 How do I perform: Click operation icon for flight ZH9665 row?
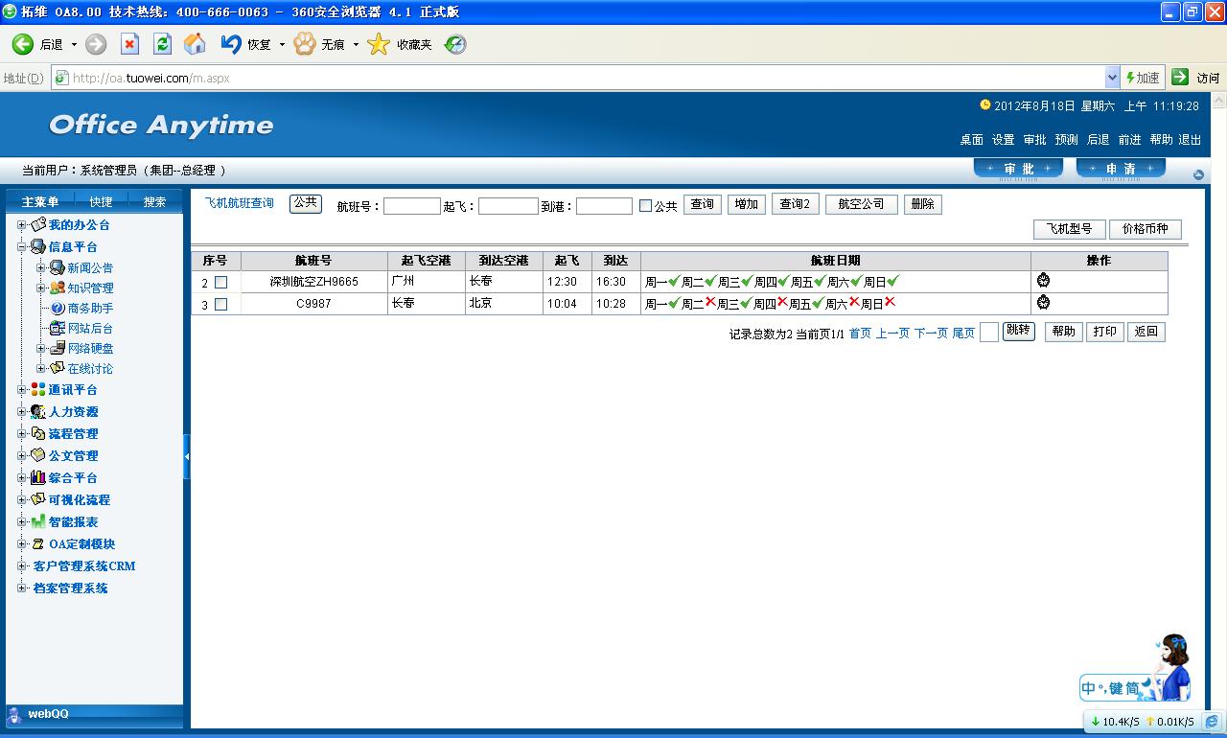pos(1043,281)
